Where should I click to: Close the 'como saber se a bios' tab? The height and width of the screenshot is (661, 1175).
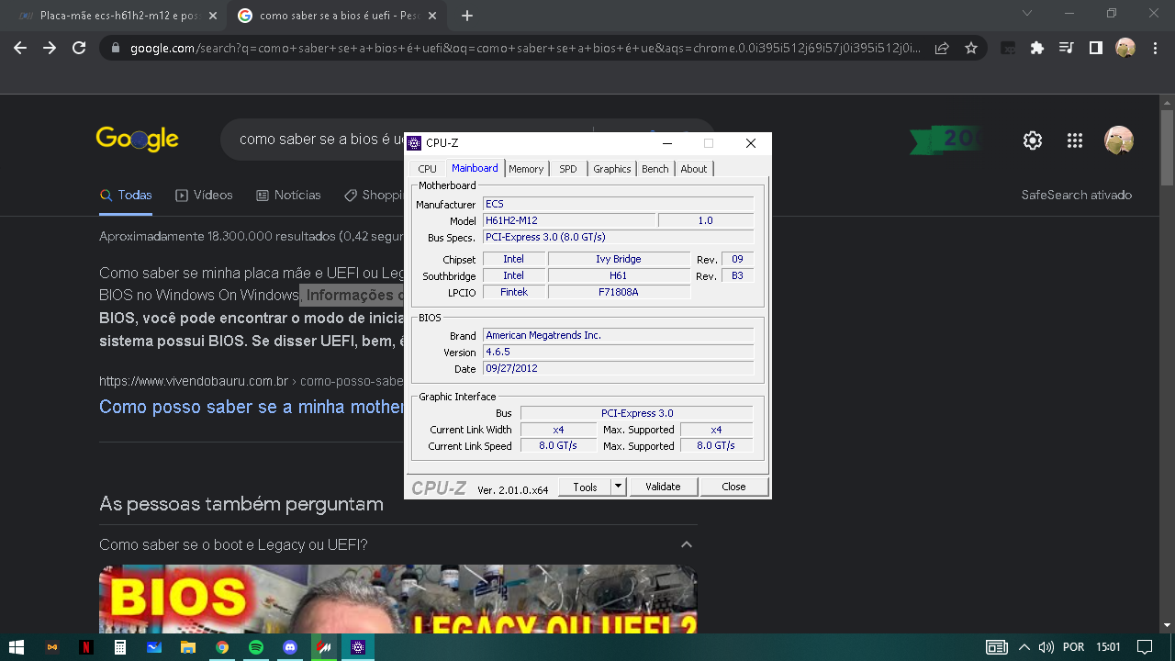pos(434,16)
